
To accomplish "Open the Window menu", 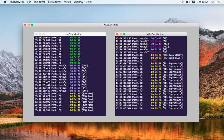I will [78, 2].
